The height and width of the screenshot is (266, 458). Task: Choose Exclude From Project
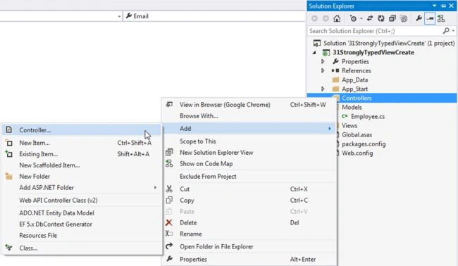click(x=249, y=177)
